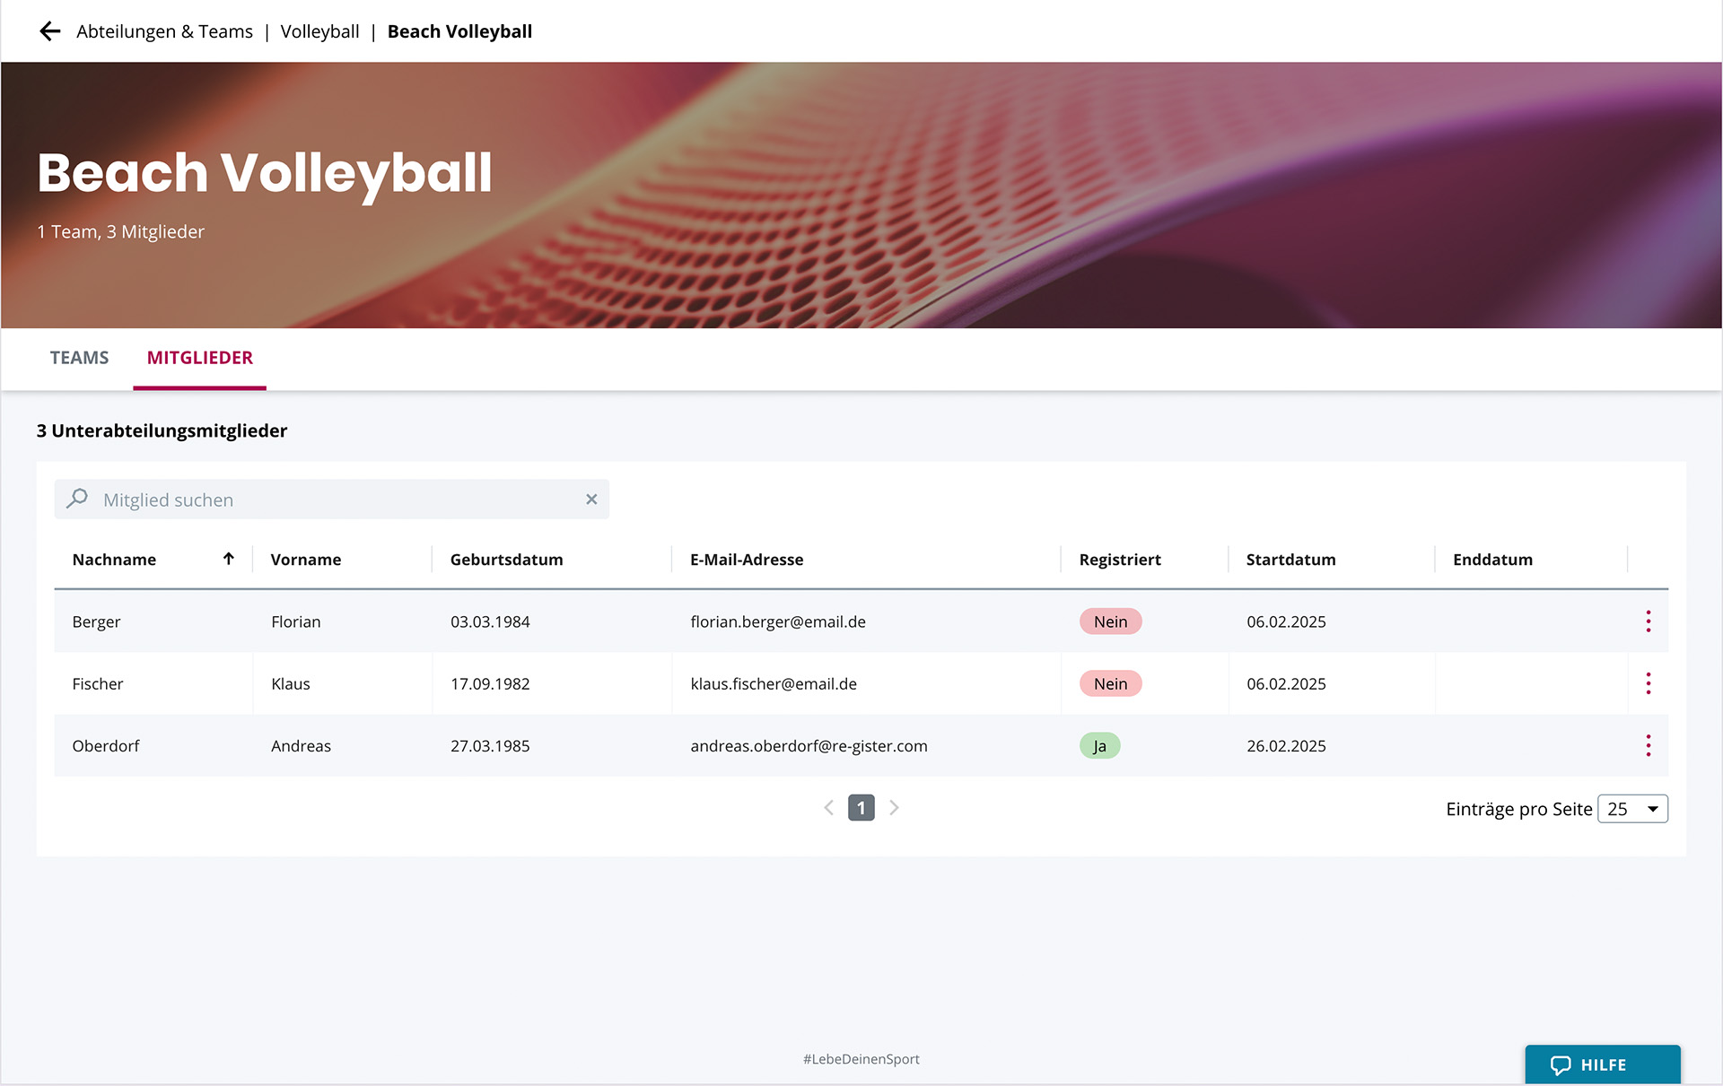1723x1086 pixels.
Task: Go to next page arrow
Action: coord(894,808)
